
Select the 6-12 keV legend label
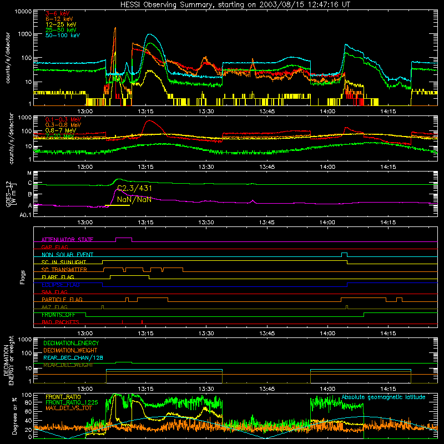coord(59,19)
